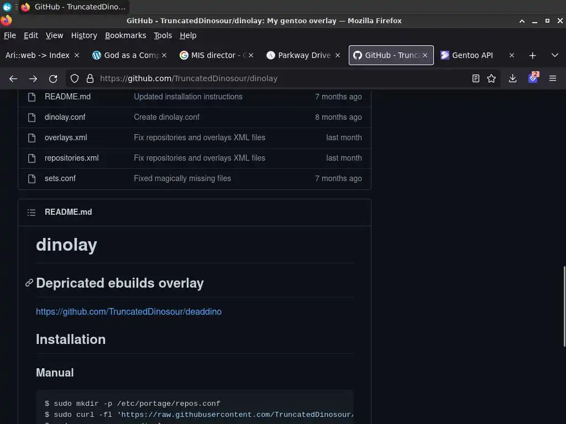Open the downloads panel

coord(512,78)
